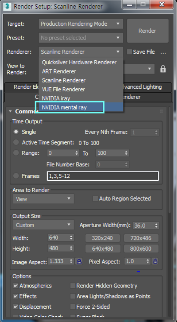Switch to the Renderer tab

(147, 97)
